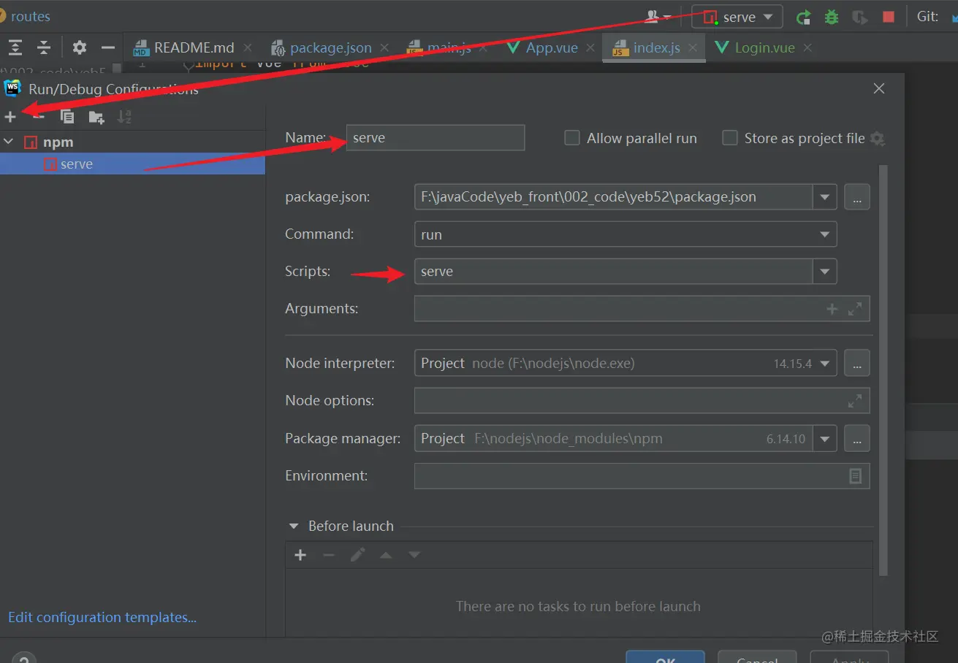Open the Package manager dropdown
This screenshot has height=663, width=958.
coord(825,439)
